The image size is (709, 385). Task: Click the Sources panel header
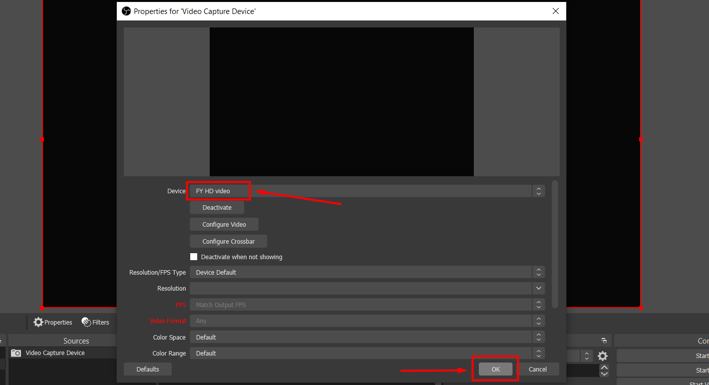point(62,341)
